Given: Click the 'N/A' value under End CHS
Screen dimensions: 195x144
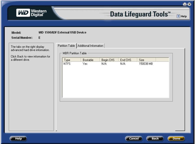Looking at the screenshot, I should coord(123,64).
